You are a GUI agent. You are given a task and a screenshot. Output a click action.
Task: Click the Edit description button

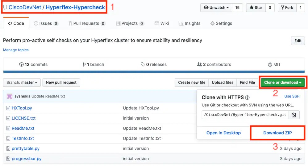(298, 41)
